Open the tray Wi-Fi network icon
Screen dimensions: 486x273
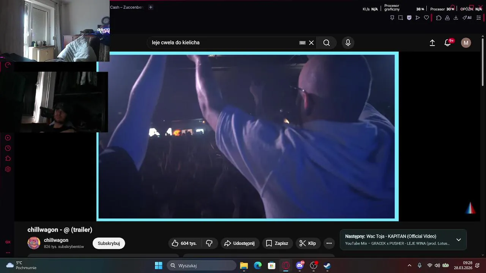[x=430, y=265]
